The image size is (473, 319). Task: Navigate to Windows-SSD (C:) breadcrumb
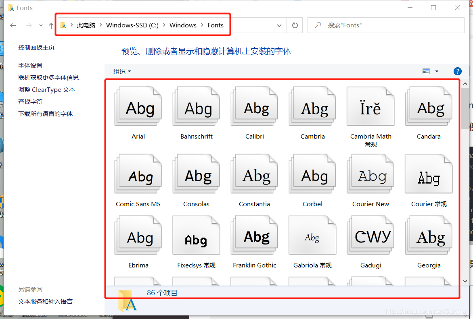click(132, 25)
